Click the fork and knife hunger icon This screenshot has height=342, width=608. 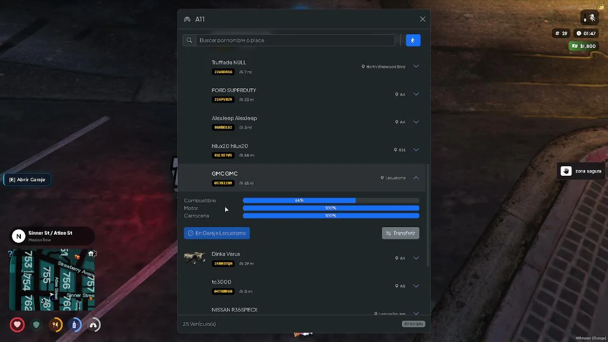coord(55,325)
